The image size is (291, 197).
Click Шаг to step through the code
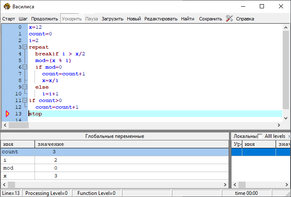23,19
